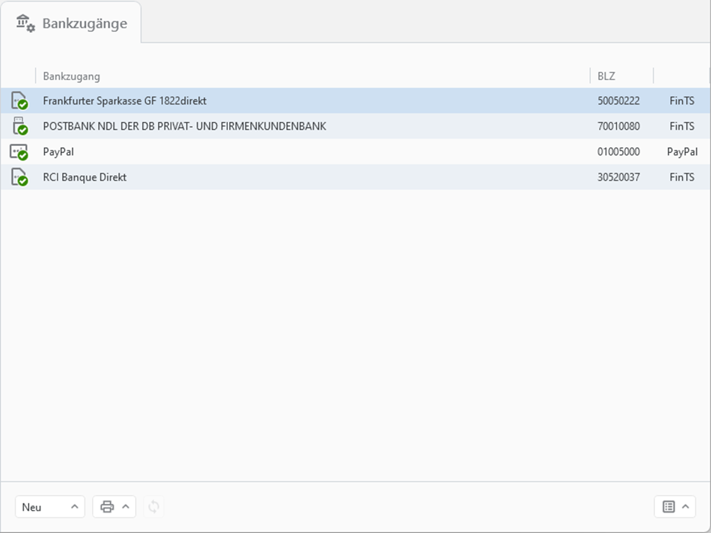This screenshot has width=711, height=533.
Task: Click the POSTBANK bank access status icon
Action: [19, 126]
